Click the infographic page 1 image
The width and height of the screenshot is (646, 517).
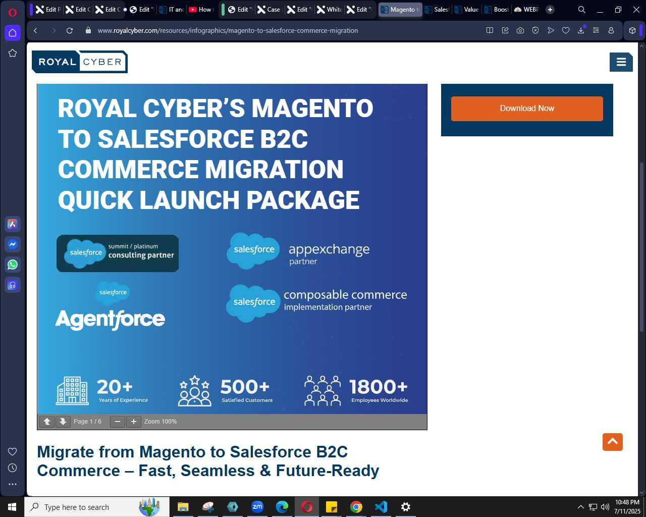point(232,249)
